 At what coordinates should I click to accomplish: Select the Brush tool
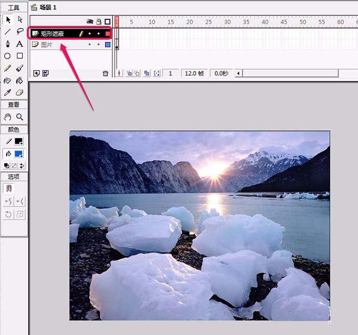tap(20, 68)
